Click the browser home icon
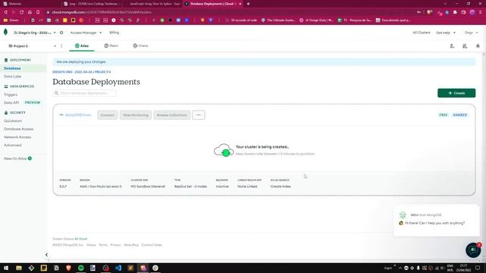This screenshot has height=273, width=486. click(30, 12)
